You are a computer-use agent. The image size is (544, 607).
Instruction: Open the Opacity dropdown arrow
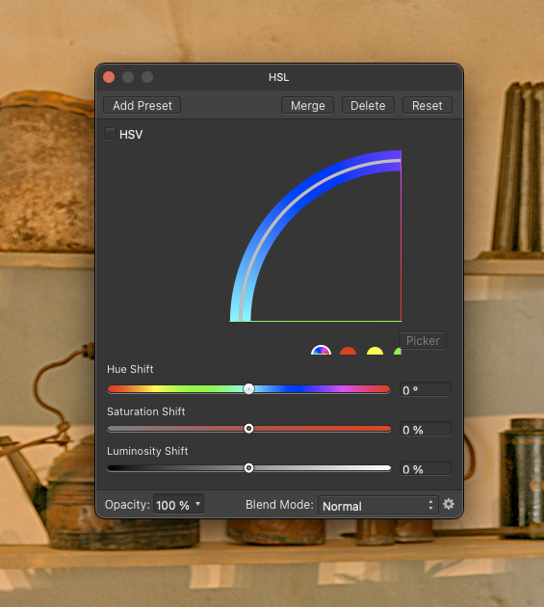pyautogui.click(x=197, y=504)
